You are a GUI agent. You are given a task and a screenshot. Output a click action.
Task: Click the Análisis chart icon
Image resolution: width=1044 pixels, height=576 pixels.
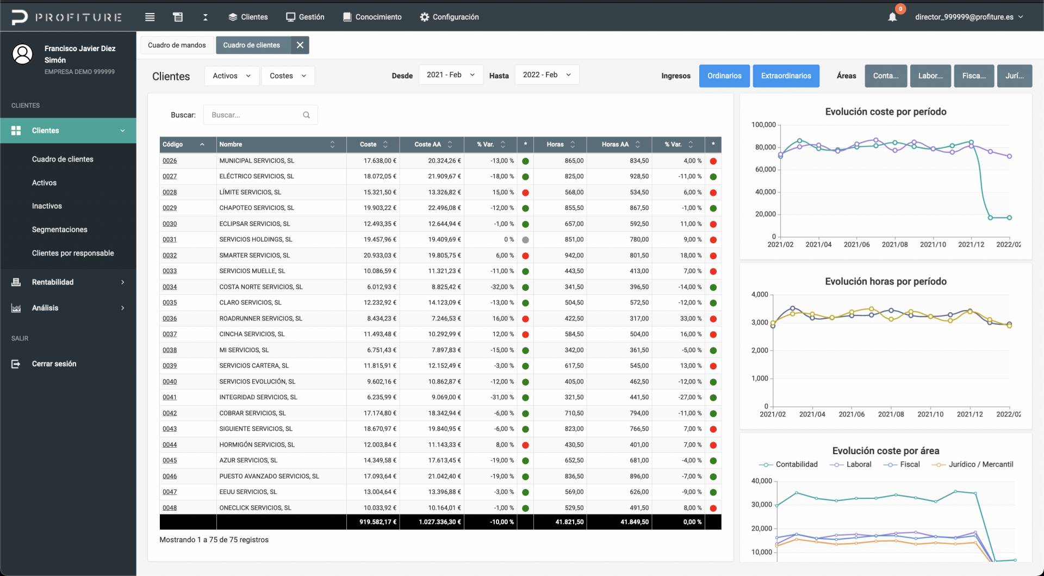pos(16,308)
